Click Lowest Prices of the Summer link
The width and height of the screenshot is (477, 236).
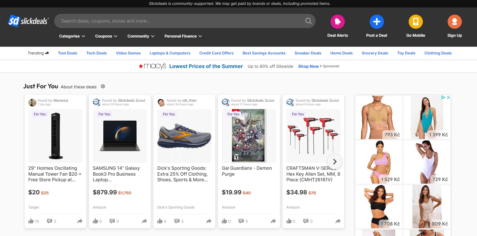pyautogui.click(x=206, y=66)
